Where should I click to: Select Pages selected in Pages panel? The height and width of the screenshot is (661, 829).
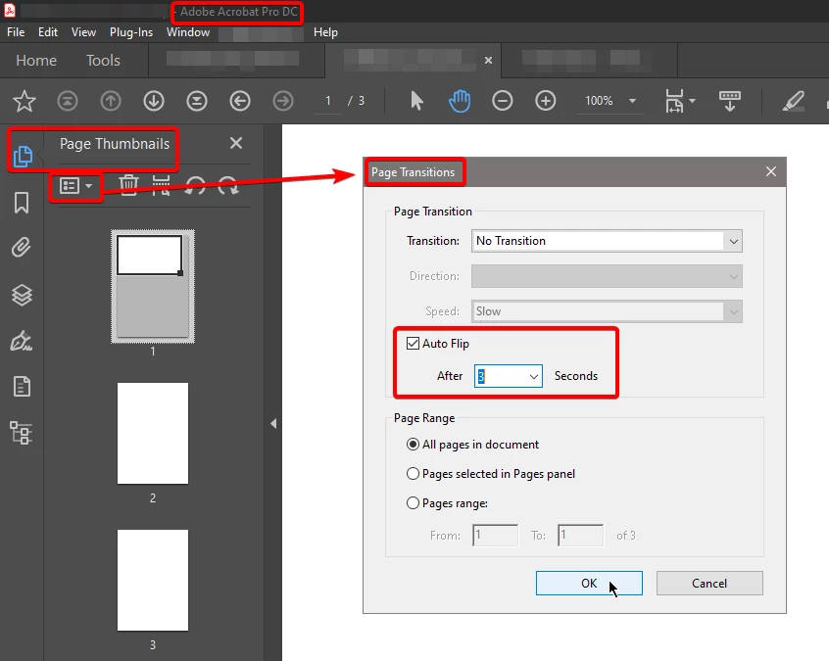[413, 474]
